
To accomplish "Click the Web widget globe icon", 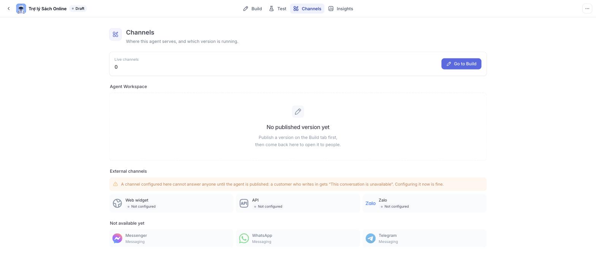I will [x=117, y=203].
